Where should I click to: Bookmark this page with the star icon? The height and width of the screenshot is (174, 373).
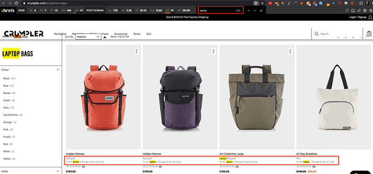[x=262, y=3]
